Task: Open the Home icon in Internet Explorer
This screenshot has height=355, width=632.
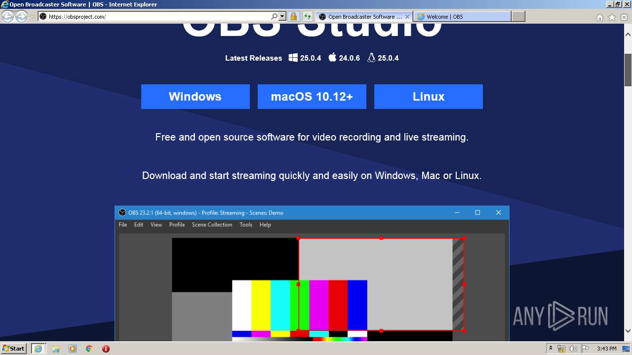Action: (599, 17)
